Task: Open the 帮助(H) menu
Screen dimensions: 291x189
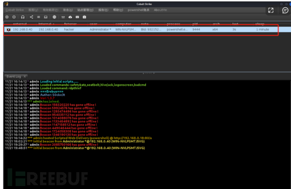Action: (x=118, y=10)
